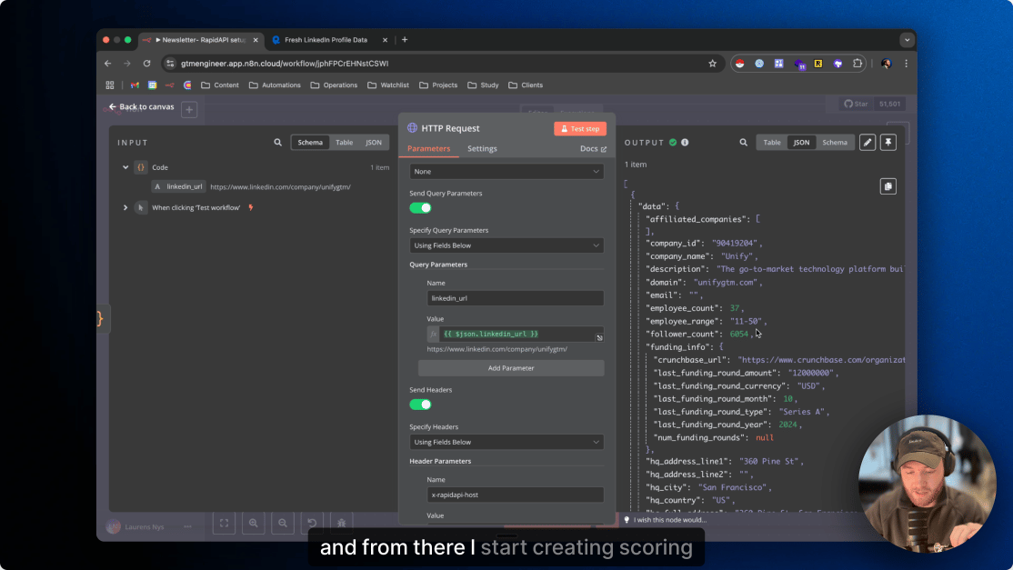Open the Operations bookmarks folder
Screen dimensions: 1013x570
[334, 85]
